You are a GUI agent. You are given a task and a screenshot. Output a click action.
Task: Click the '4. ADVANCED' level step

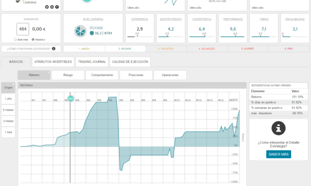click(207, 48)
